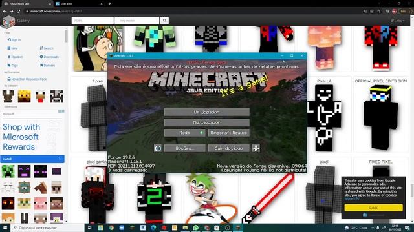The height and width of the screenshot is (232, 414).
Task: Select the pig face icon in sidebar
Action: pyautogui.click(x=40, y=204)
